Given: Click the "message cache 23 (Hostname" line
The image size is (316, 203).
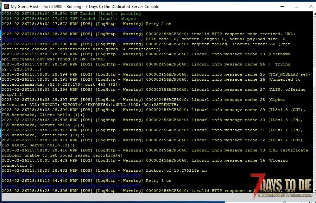Looking at the screenshot, I should [146, 54].
